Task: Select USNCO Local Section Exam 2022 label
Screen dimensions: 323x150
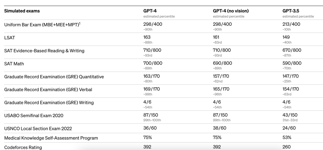Action: pos(38,128)
